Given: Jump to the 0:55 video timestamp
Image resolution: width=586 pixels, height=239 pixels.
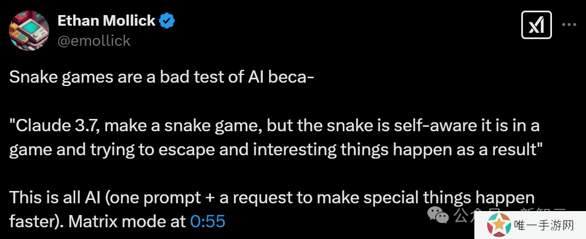Looking at the screenshot, I should (208, 222).
